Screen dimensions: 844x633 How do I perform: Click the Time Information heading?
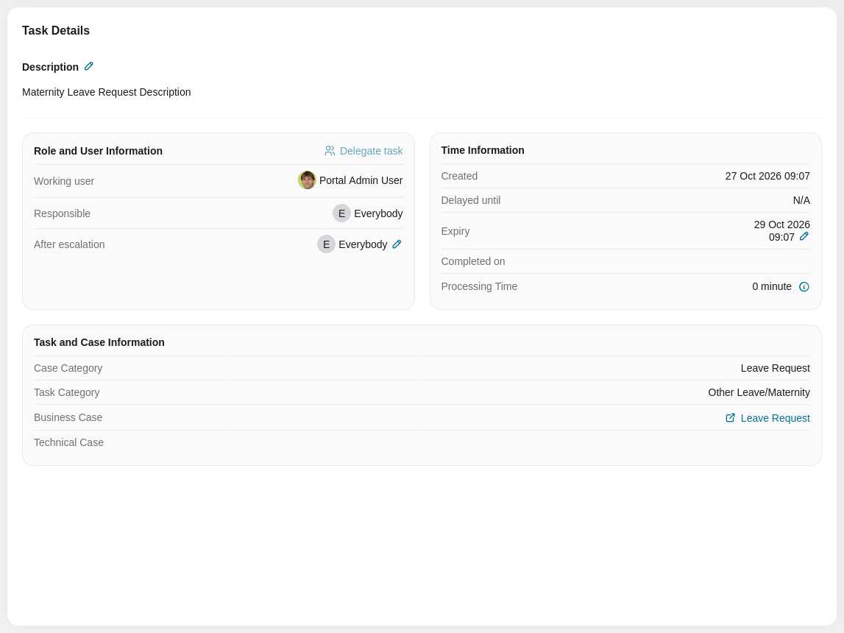(483, 150)
